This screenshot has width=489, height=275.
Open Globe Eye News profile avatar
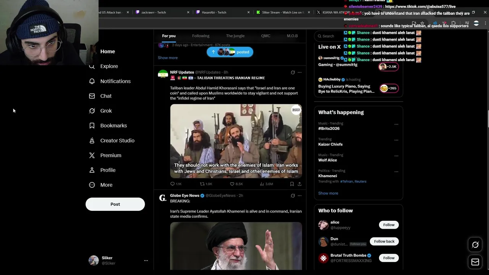click(163, 197)
